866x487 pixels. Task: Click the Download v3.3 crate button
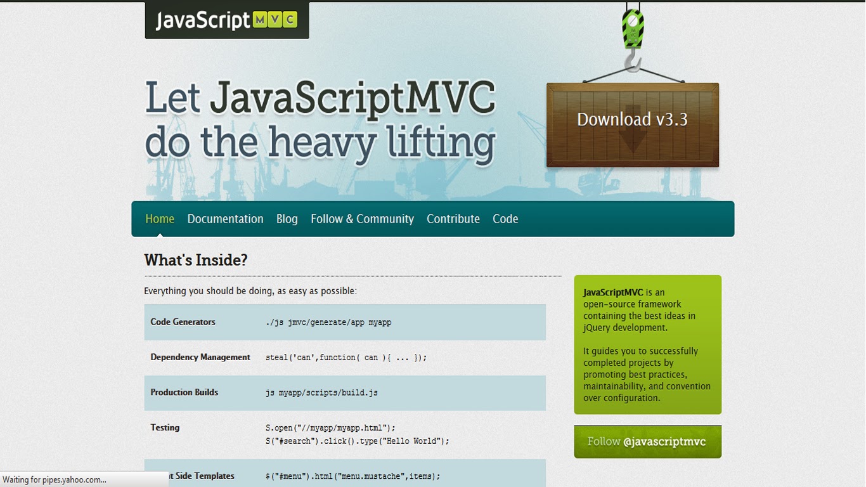pyautogui.click(x=633, y=125)
